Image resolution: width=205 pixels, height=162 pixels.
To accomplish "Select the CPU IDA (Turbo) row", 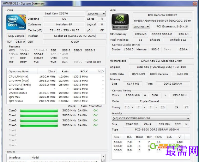I will (x=56, y=85).
